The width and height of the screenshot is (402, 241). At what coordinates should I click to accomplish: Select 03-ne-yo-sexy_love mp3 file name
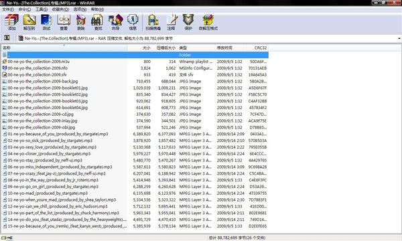[52, 147]
